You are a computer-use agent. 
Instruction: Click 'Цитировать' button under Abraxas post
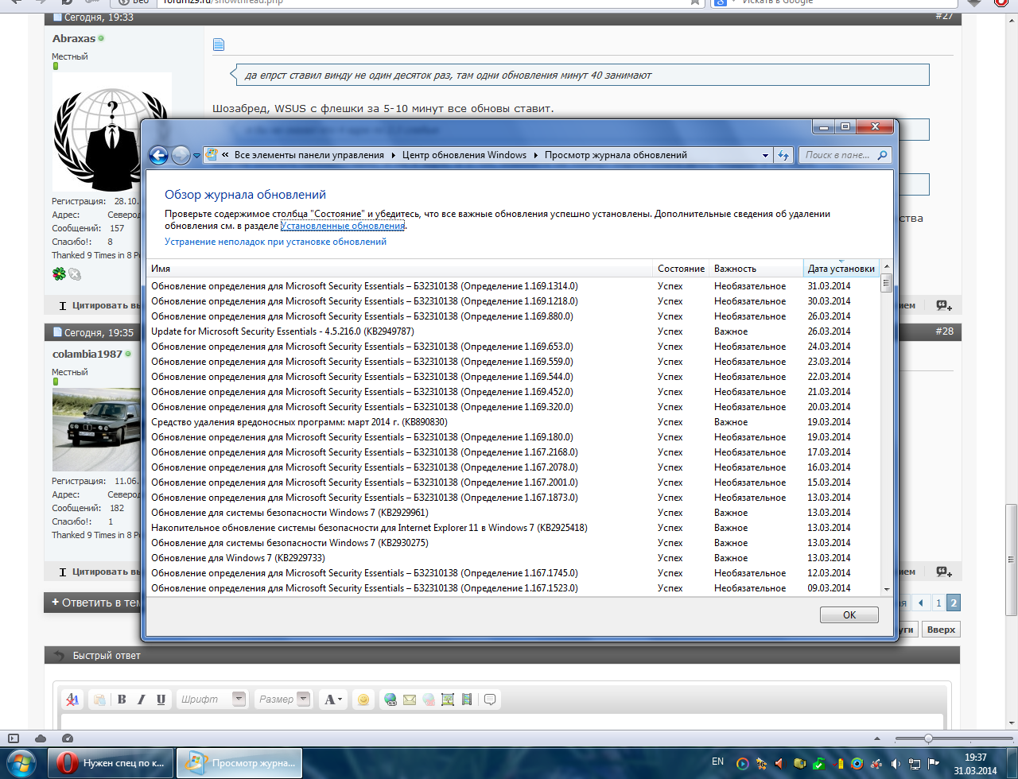pyautogui.click(x=99, y=305)
